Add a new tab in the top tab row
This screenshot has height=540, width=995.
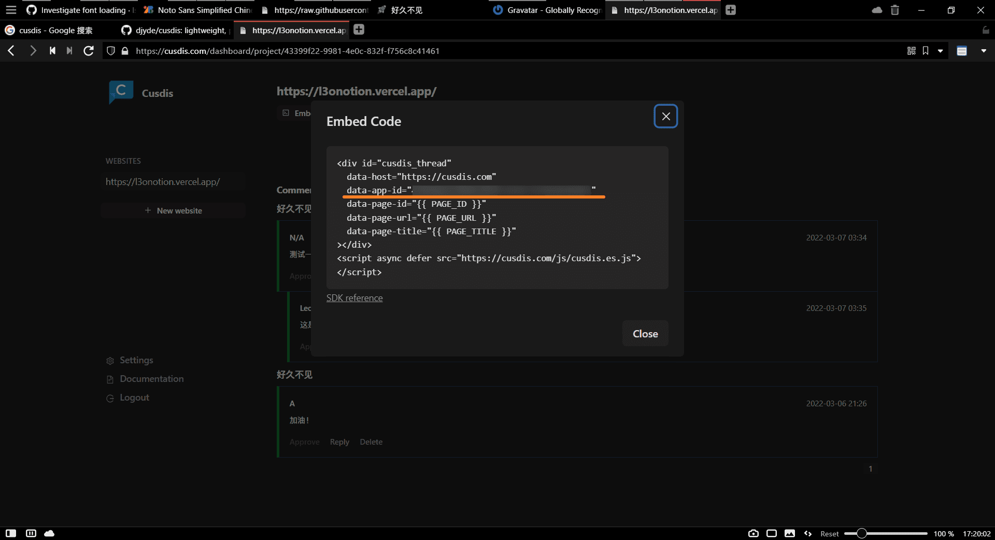point(731,10)
